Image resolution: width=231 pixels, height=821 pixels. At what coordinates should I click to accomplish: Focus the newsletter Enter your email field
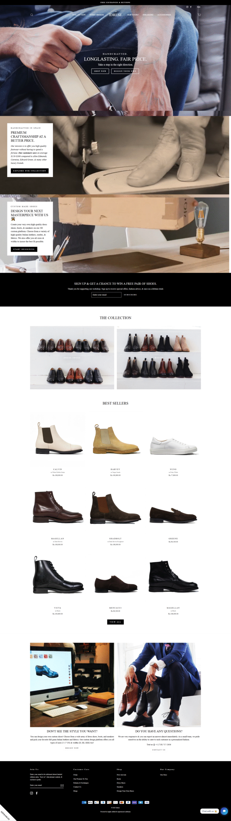click(x=106, y=295)
